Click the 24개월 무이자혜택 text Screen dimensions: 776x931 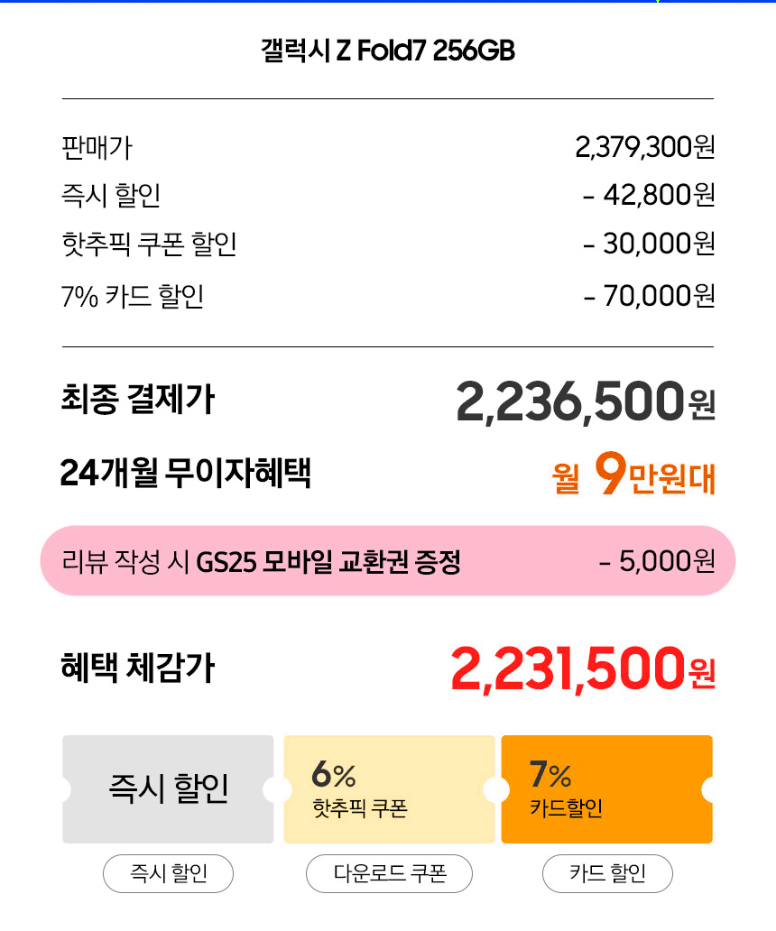pos(186,473)
